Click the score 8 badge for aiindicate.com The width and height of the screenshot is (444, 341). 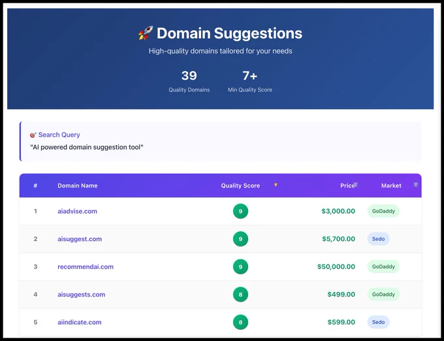click(240, 322)
